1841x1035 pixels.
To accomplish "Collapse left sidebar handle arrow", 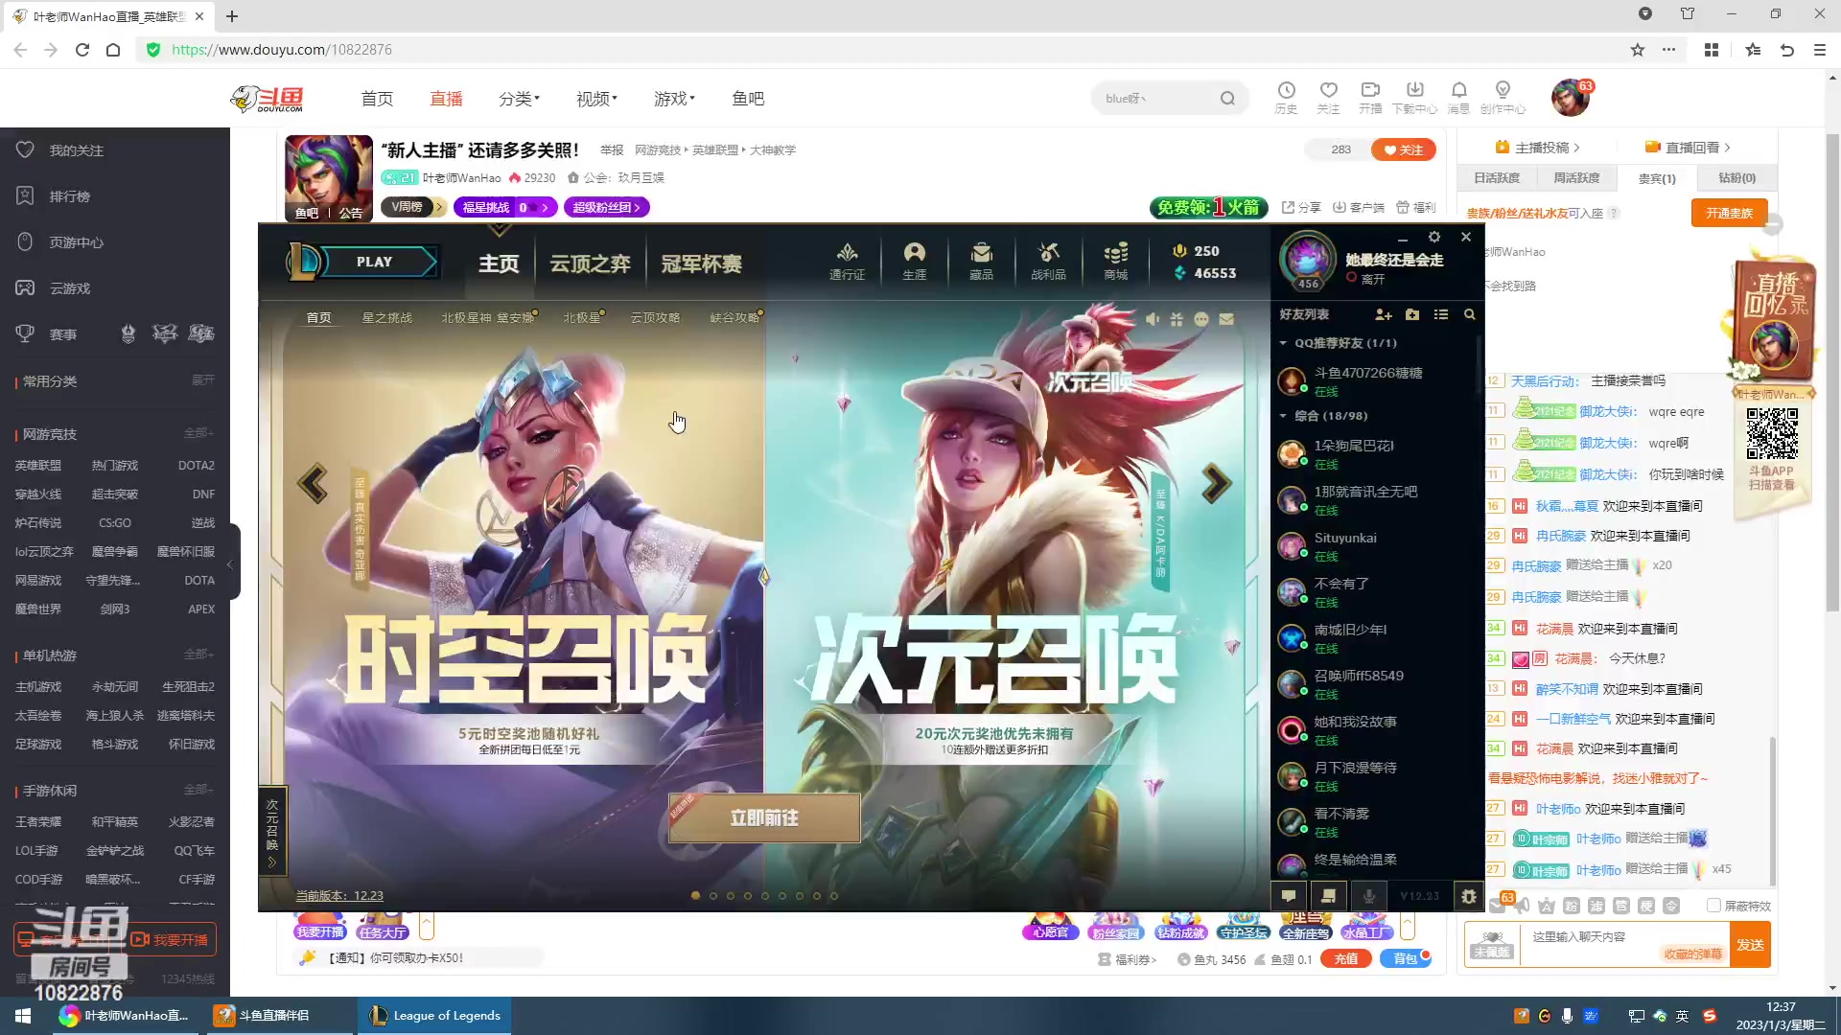I will pyautogui.click(x=230, y=564).
